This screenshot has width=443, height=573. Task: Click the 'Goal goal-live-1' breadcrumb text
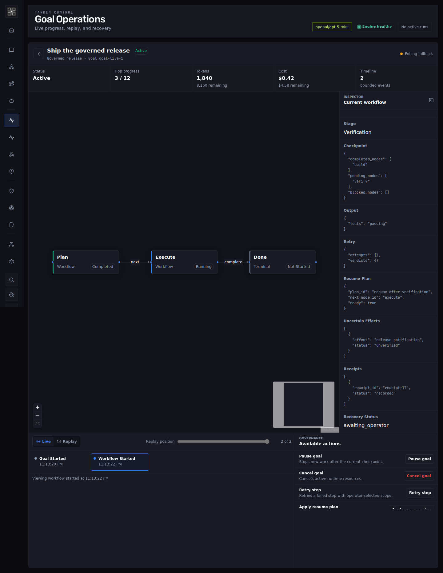[x=106, y=58]
